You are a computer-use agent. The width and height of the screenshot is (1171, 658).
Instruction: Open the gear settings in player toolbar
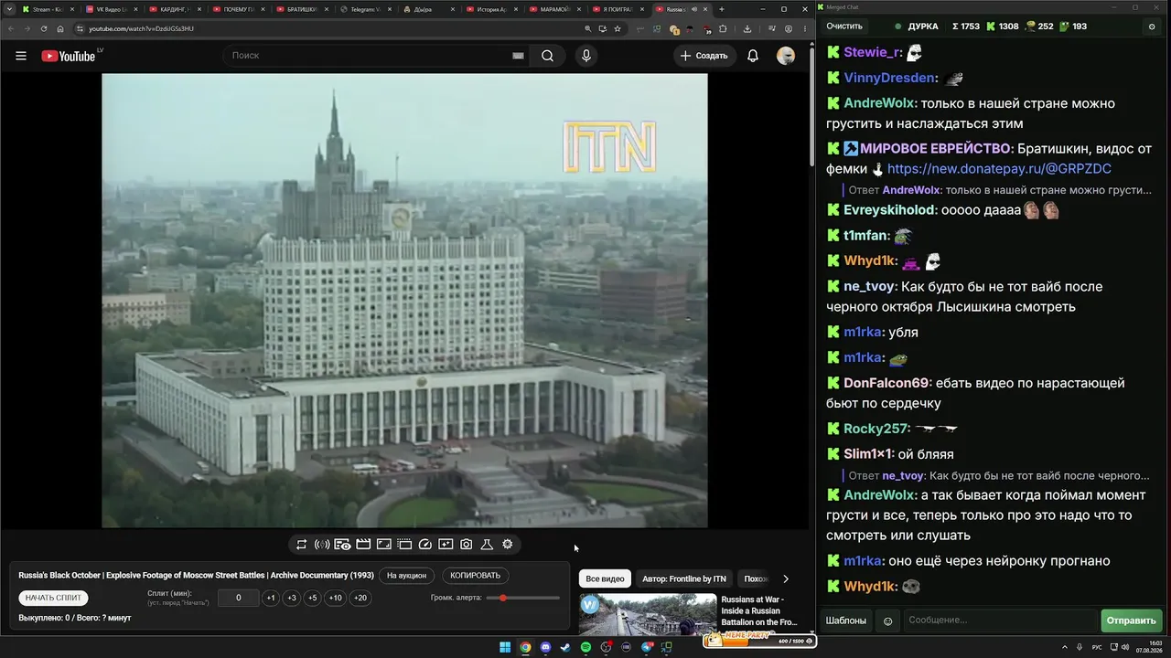click(x=508, y=544)
